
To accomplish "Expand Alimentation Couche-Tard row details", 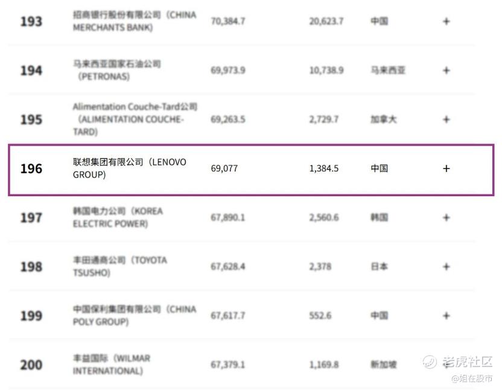I will [446, 120].
